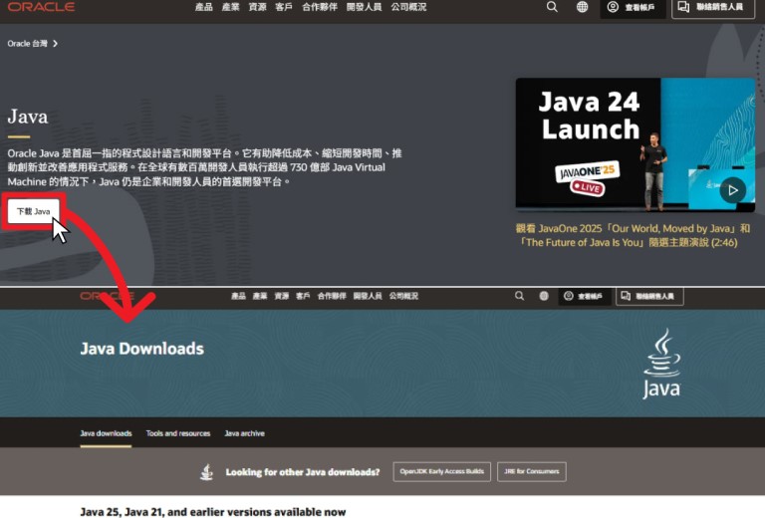Click the JRE for Consumers button
The image size is (765, 518).
click(x=532, y=471)
